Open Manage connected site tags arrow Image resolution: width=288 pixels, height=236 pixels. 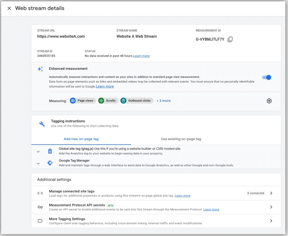click(271, 193)
